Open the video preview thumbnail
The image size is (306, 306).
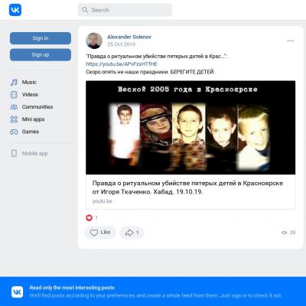click(190, 128)
